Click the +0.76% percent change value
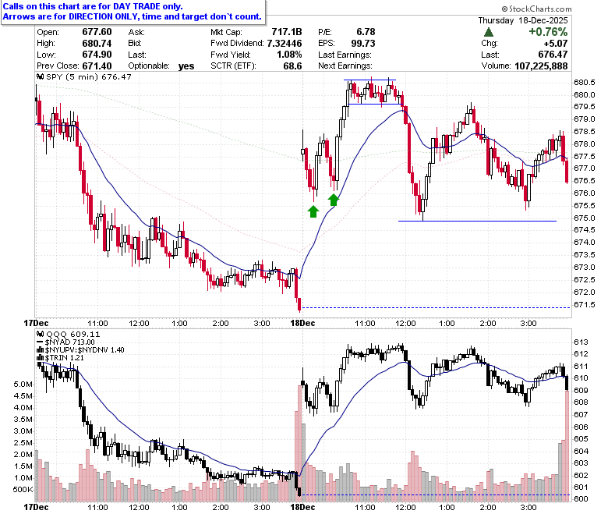Viewport: 608px width, 514px height. pos(548,32)
